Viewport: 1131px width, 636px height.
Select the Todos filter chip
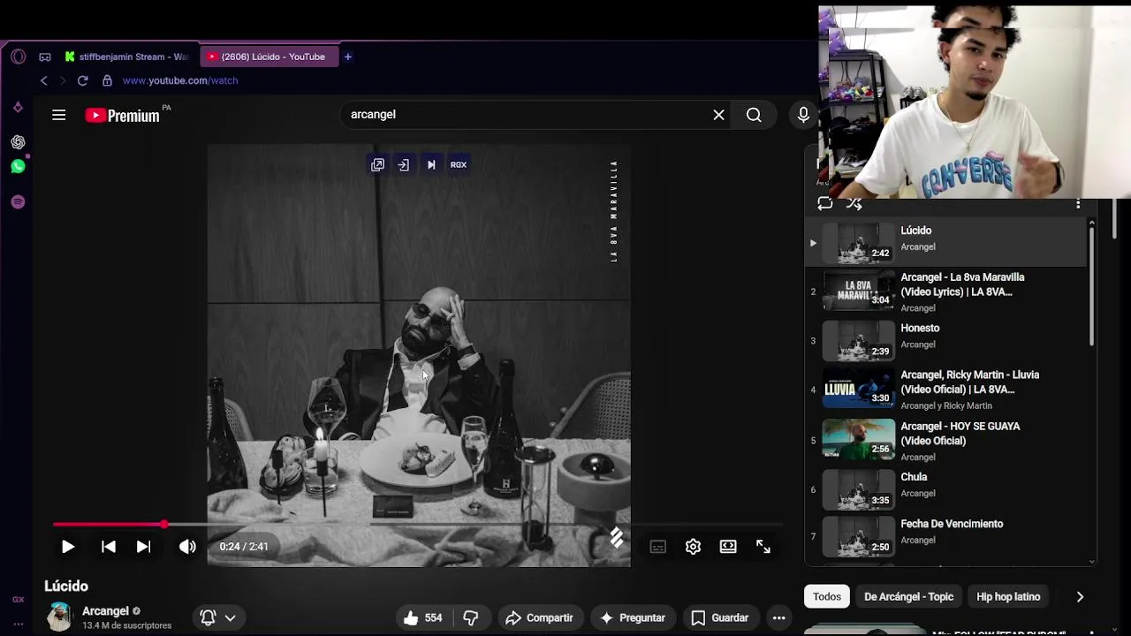(827, 597)
